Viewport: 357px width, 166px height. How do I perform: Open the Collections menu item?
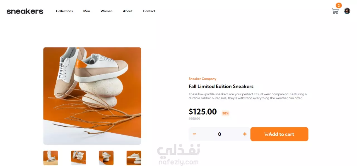point(64,11)
